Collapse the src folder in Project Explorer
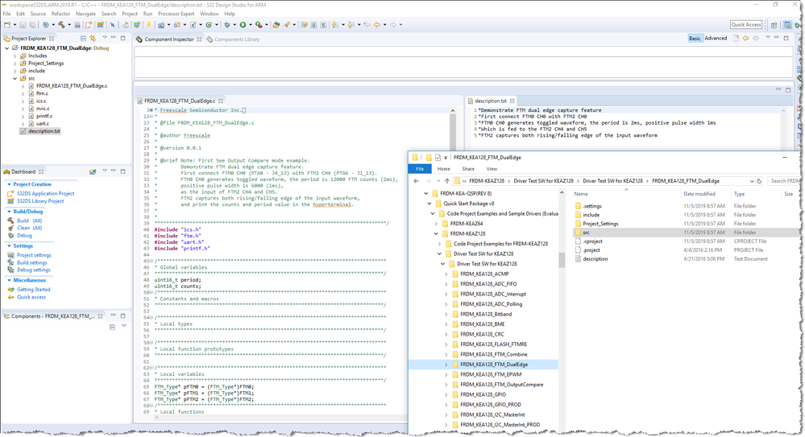The width and height of the screenshot is (805, 437). [15, 78]
